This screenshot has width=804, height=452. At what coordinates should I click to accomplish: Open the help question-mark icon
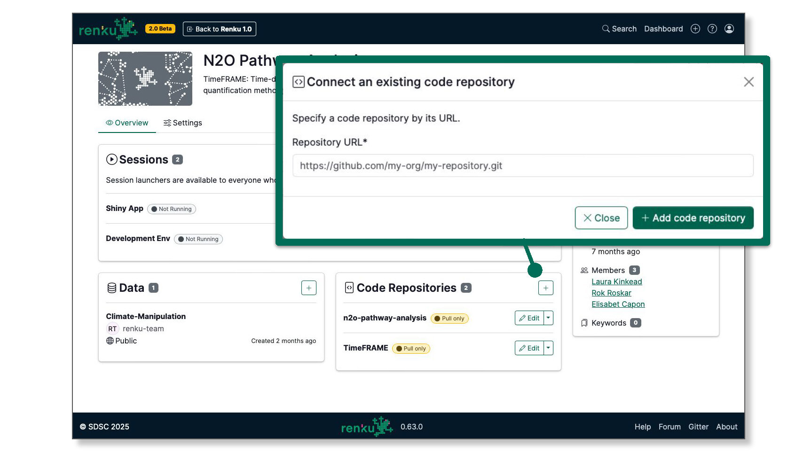point(712,29)
